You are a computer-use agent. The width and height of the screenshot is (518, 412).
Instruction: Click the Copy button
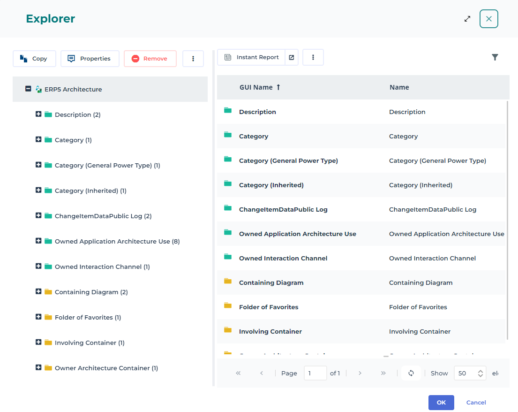point(34,59)
